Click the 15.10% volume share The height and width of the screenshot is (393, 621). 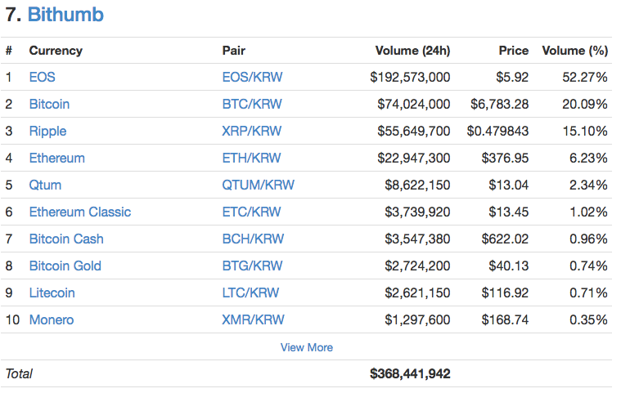pos(585,131)
